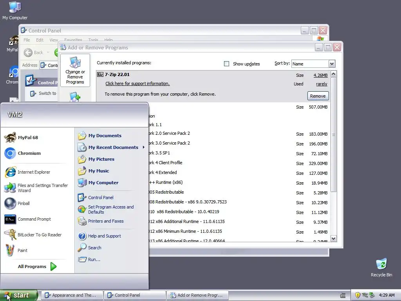Switch to Control Panel taskbar button
Screen dimensions: 401x301
[x=135, y=295]
